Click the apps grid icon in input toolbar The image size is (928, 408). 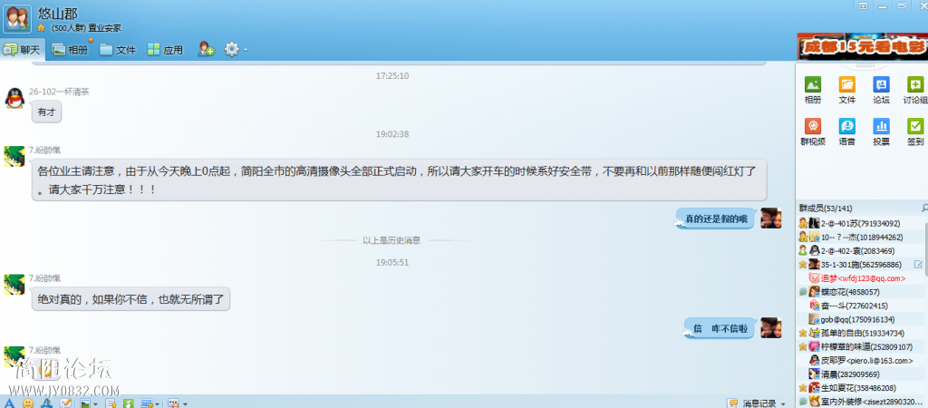(x=174, y=403)
